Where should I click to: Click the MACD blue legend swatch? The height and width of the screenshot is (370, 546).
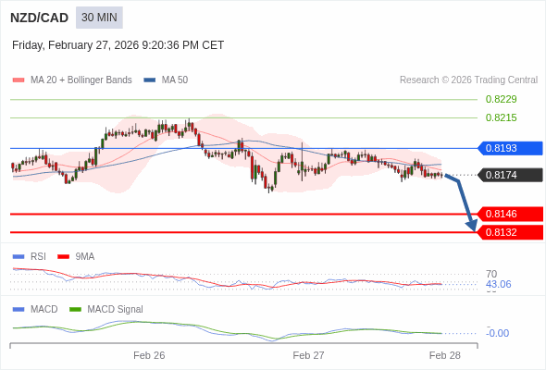point(19,310)
